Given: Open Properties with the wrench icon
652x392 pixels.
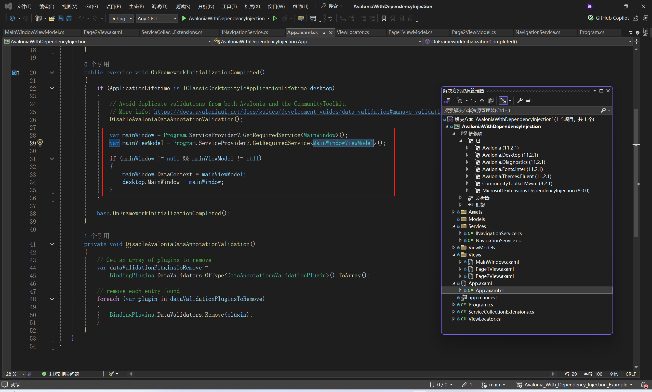Looking at the screenshot, I should pos(520,101).
